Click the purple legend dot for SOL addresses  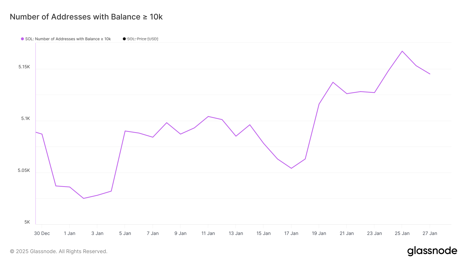[22, 39]
